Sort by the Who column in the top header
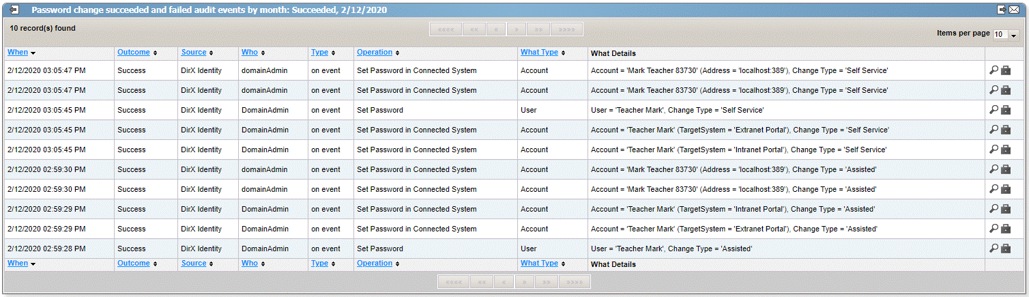 coord(249,53)
